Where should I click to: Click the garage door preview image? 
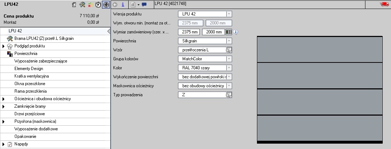(x=320, y=90)
